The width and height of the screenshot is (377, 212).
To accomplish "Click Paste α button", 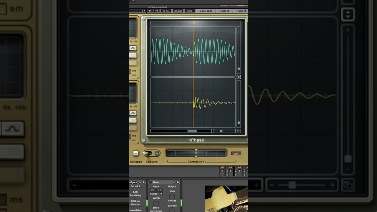I will [x=224, y=11].
